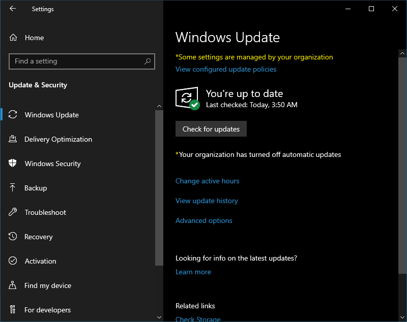This screenshot has width=407, height=322.
Task: Open Advanced options link
Action: pyautogui.click(x=204, y=220)
